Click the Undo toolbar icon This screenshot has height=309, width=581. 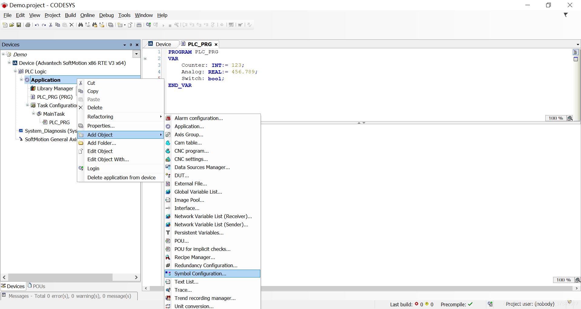click(x=36, y=25)
